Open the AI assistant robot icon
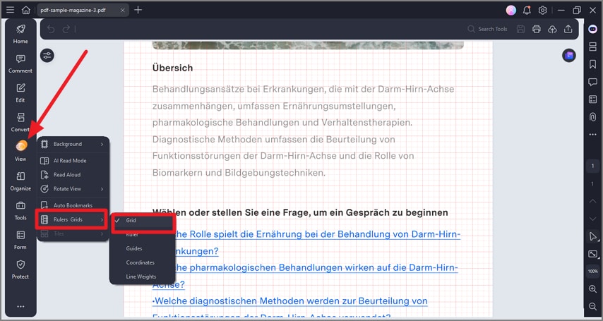Screen dimensions: 603x321 point(592,29)
